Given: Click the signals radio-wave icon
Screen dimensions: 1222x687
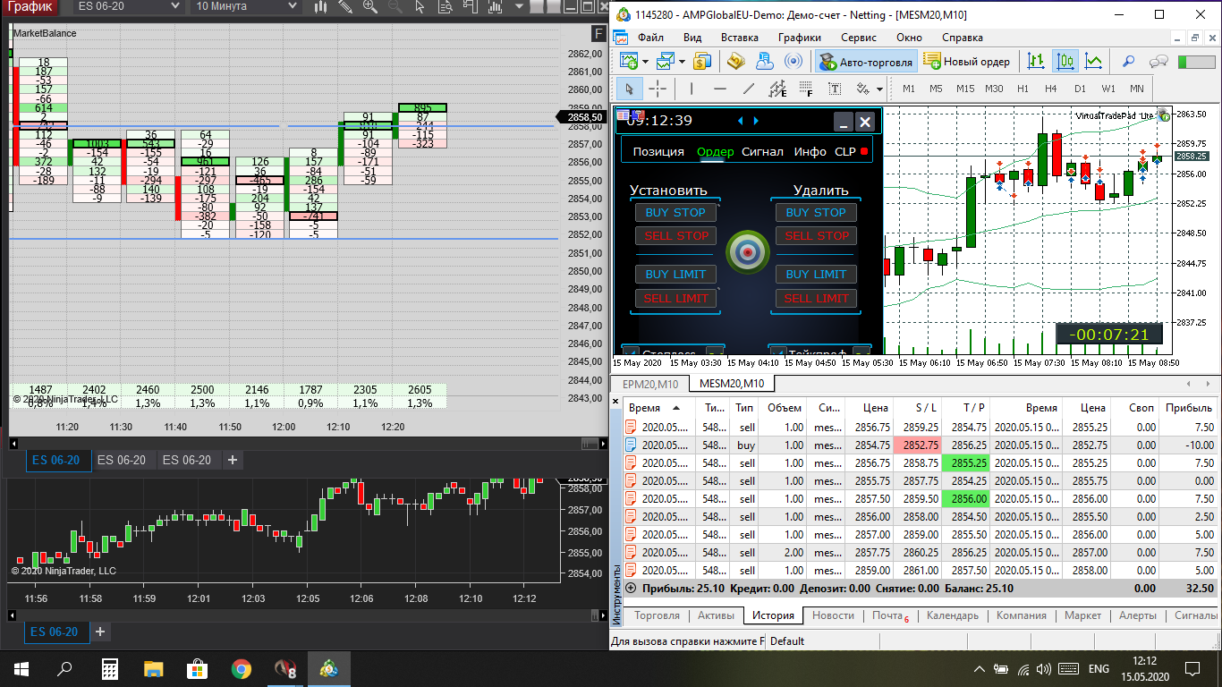Looking at the screenshot, I should 793,62.
